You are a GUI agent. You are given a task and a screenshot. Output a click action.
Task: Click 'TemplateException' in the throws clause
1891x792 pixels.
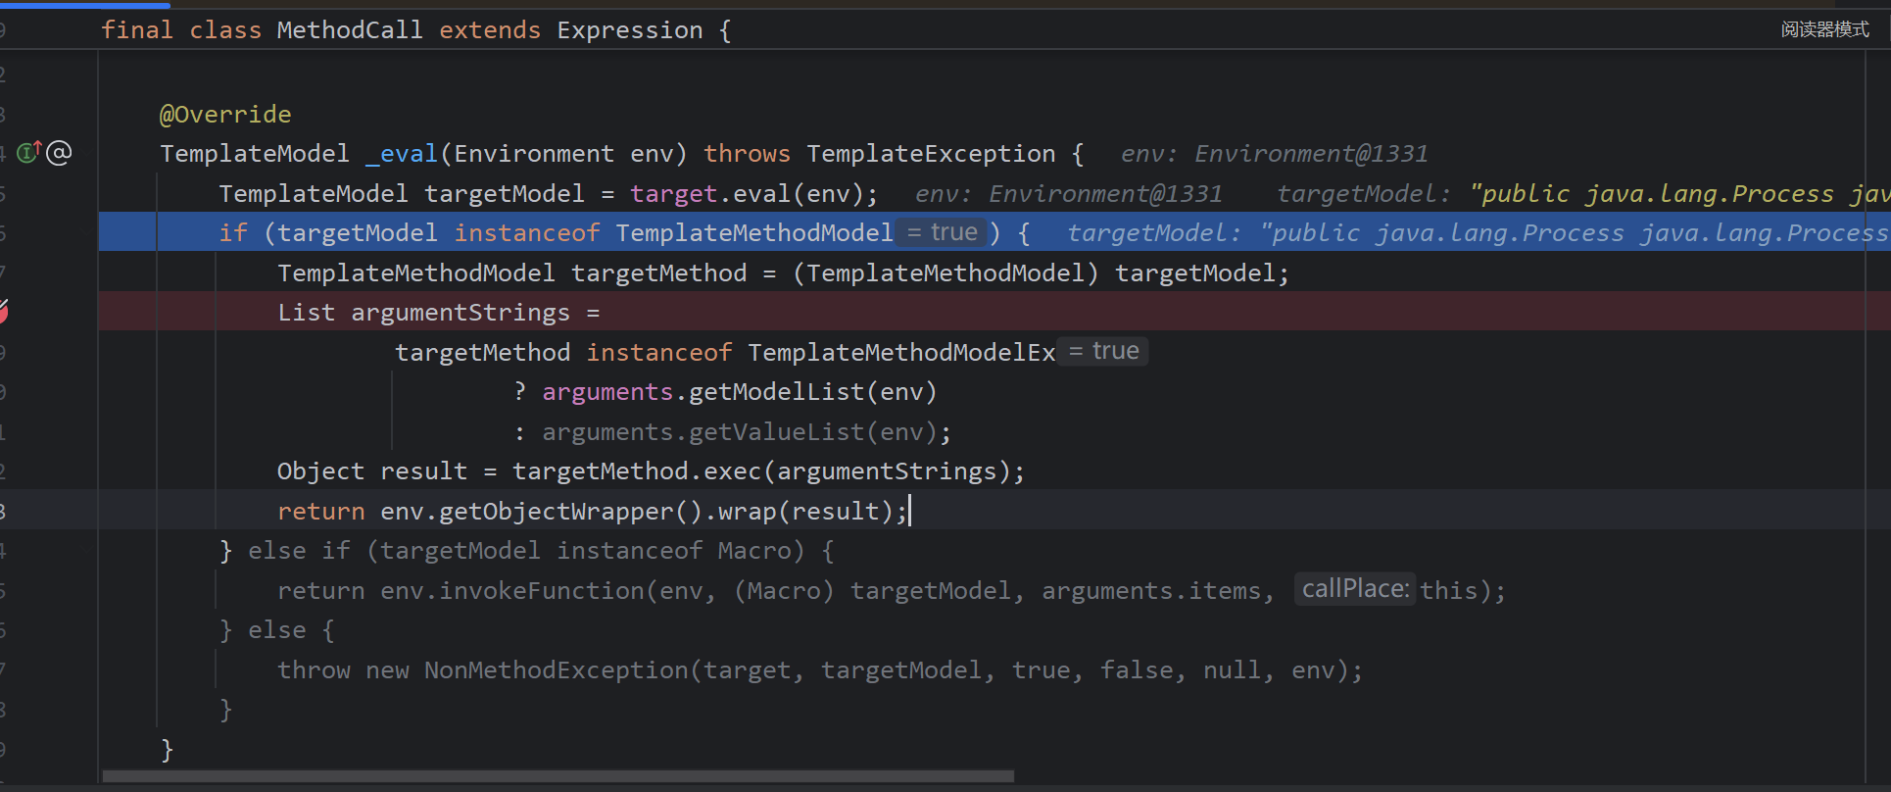coord(931,154)
